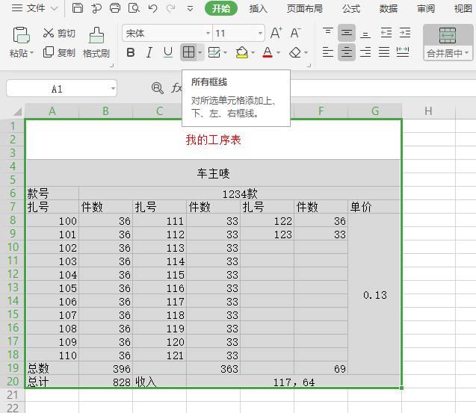Click the Copy (复制) button

click(59, 52)
